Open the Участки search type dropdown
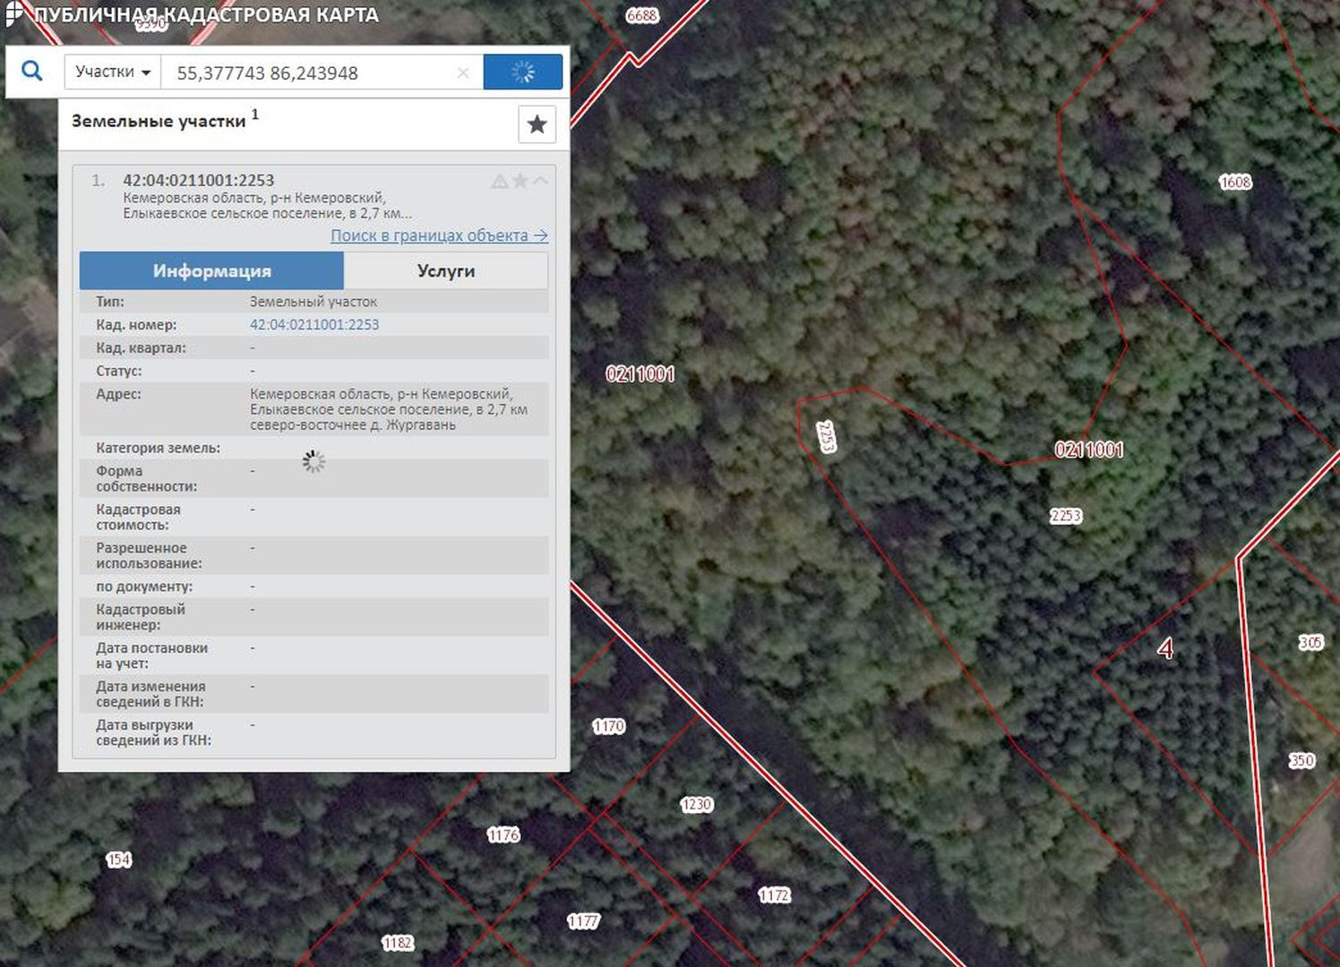1340x967 pixels. click(x=113, y=72)
